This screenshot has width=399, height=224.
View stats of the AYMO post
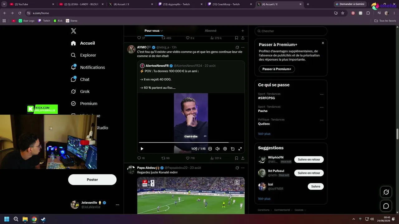[212, 158]
